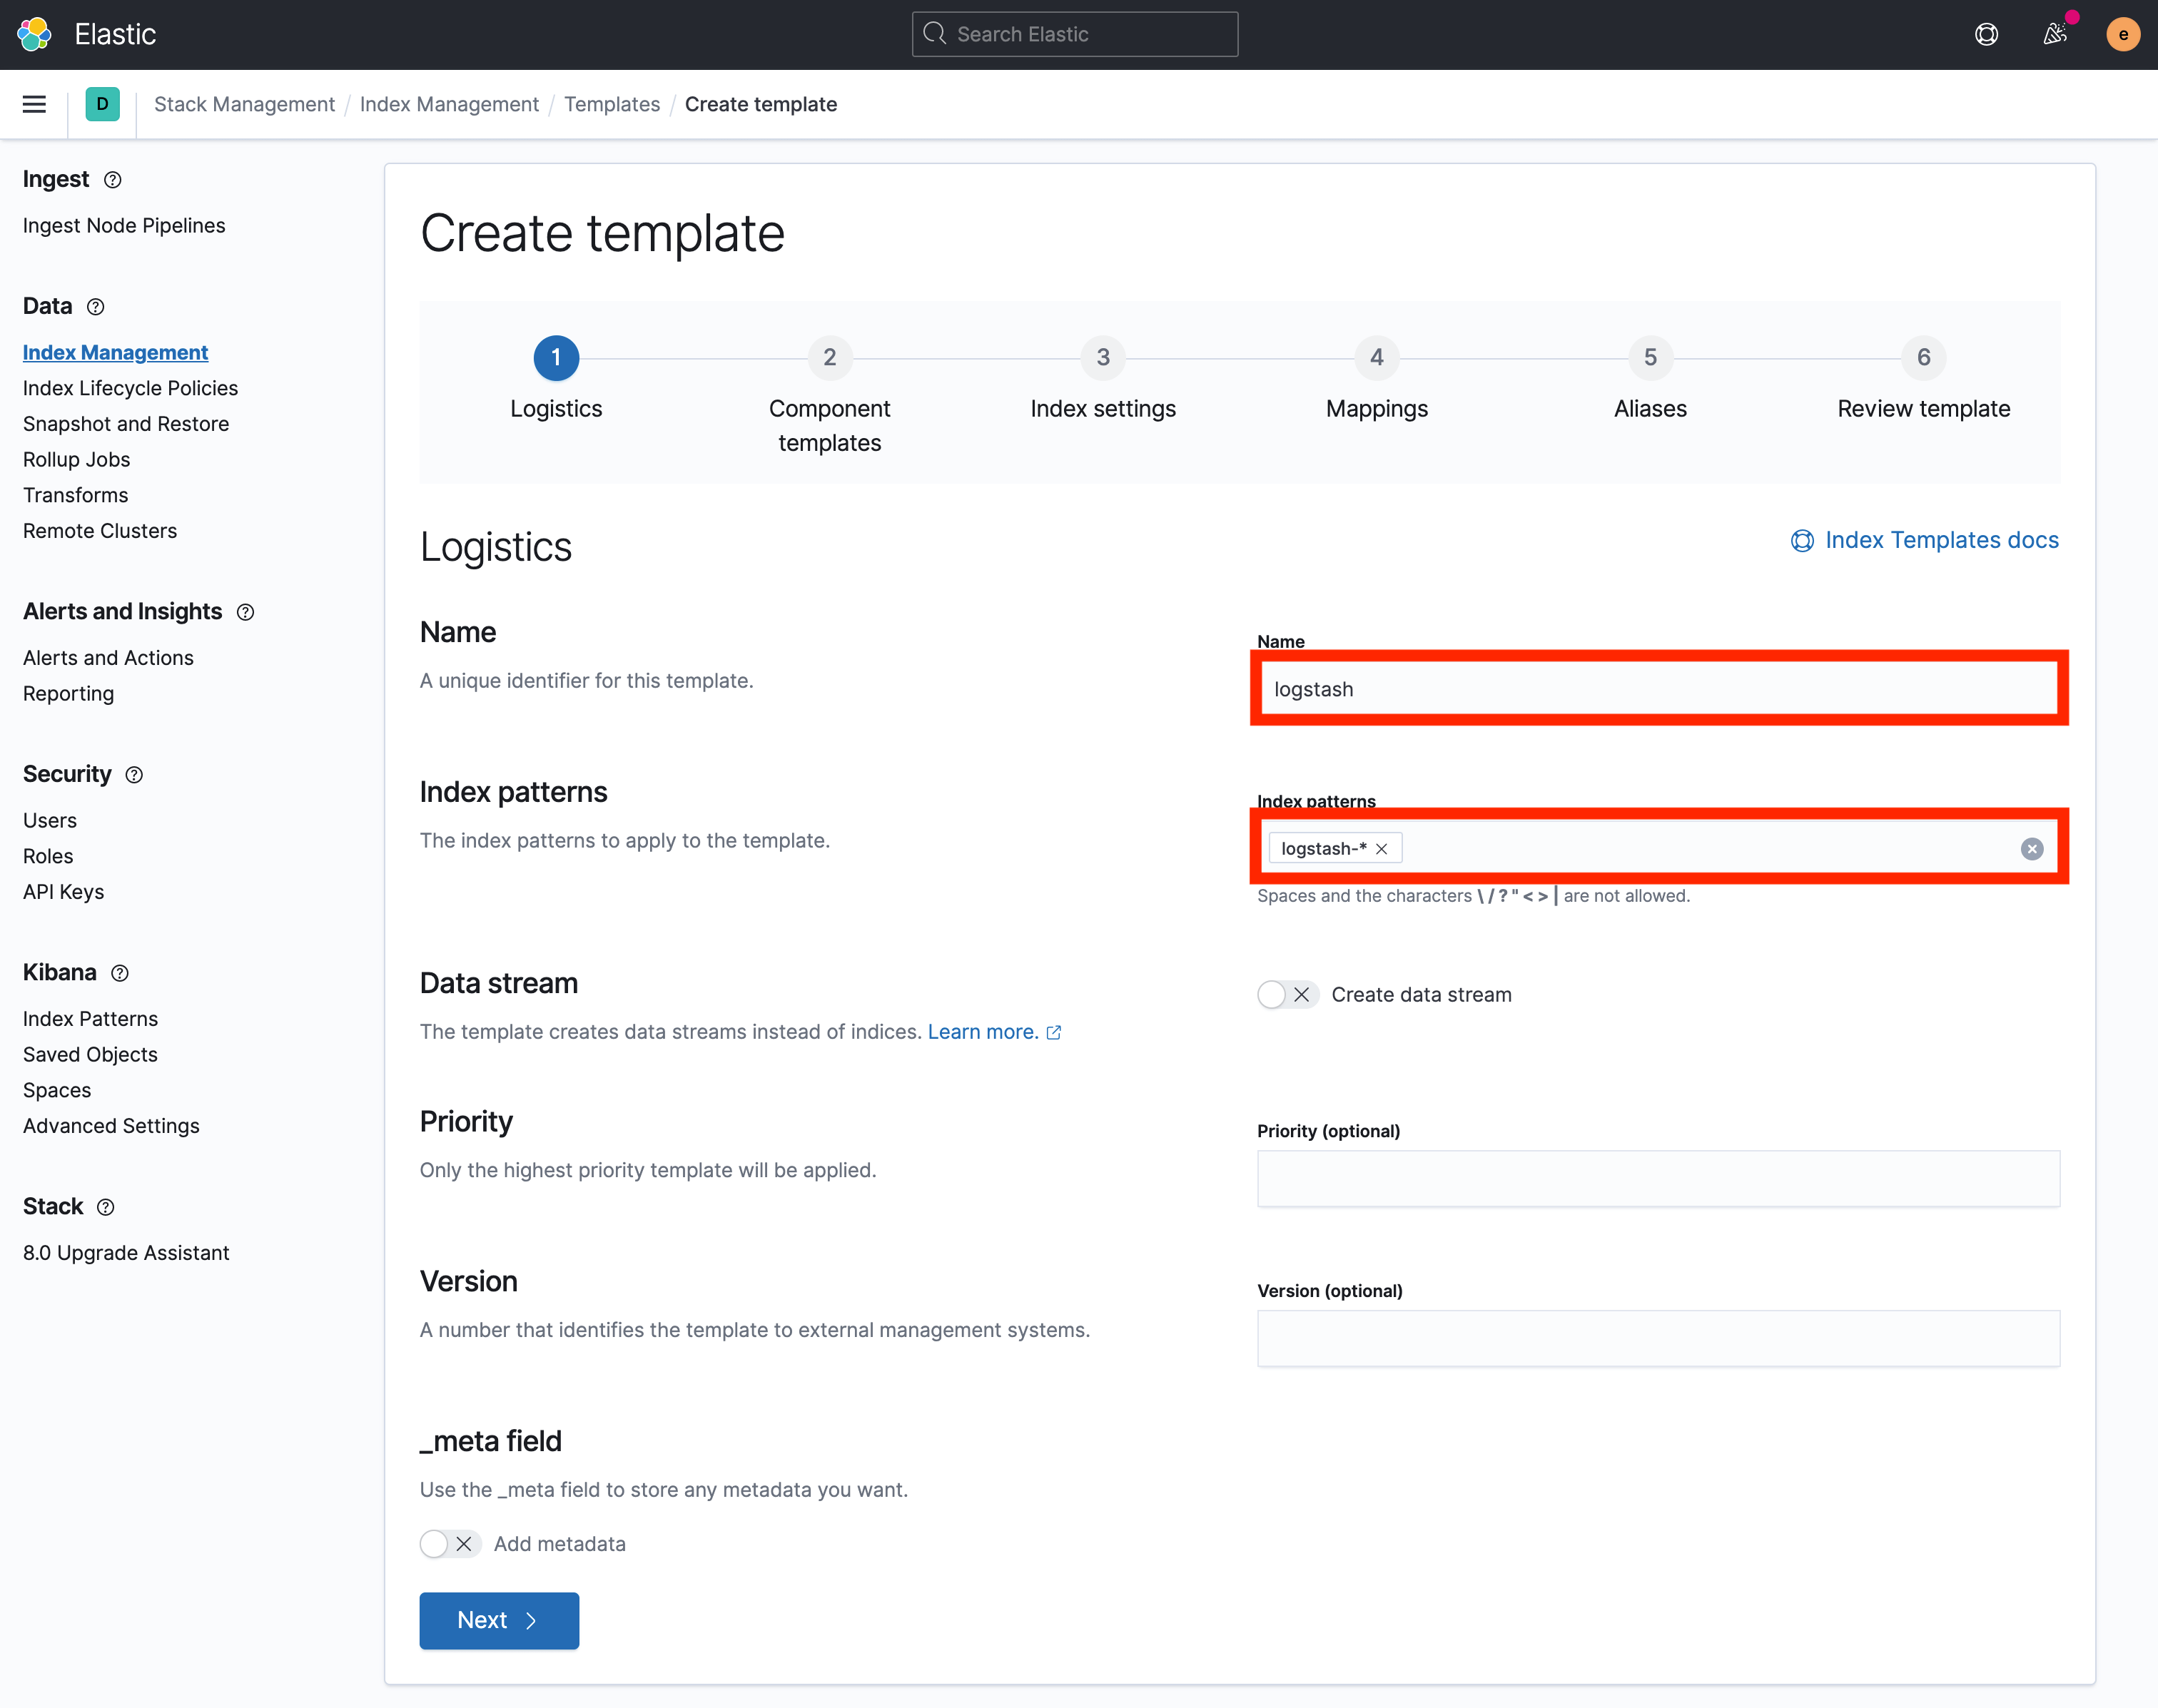Open the help menu lifebuoy icon
The width and height of the screenshot is (2158, 1708).
click(1986, 34)
